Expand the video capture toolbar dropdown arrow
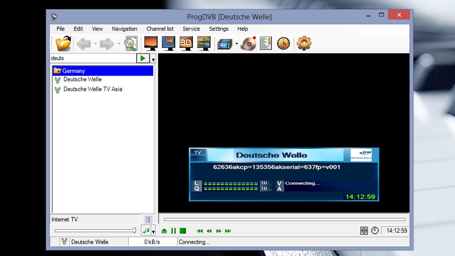Viewport: 455px width, 256px height. [236, 44]
